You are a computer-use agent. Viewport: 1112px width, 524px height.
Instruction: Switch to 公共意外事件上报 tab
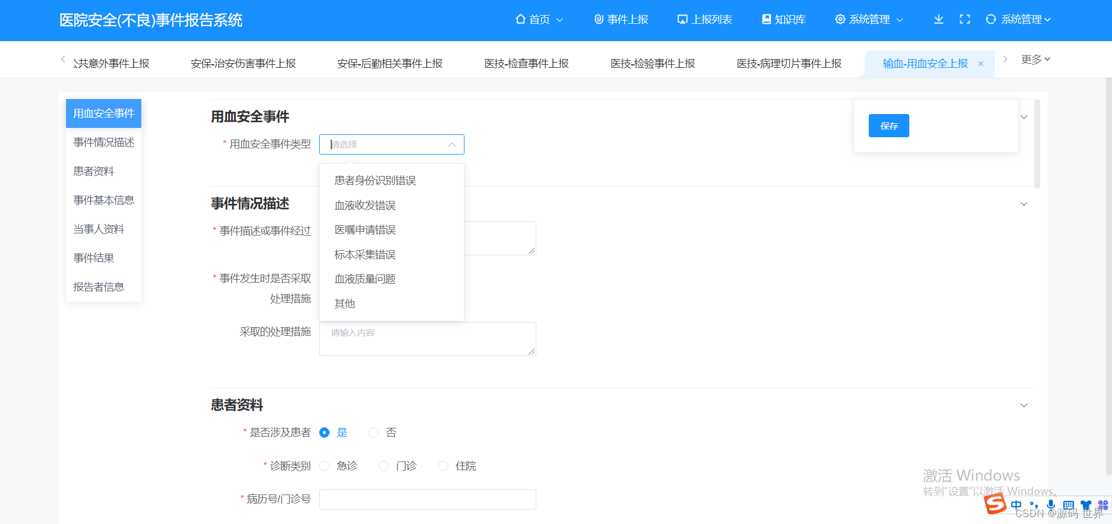click(x=111, y=64)
